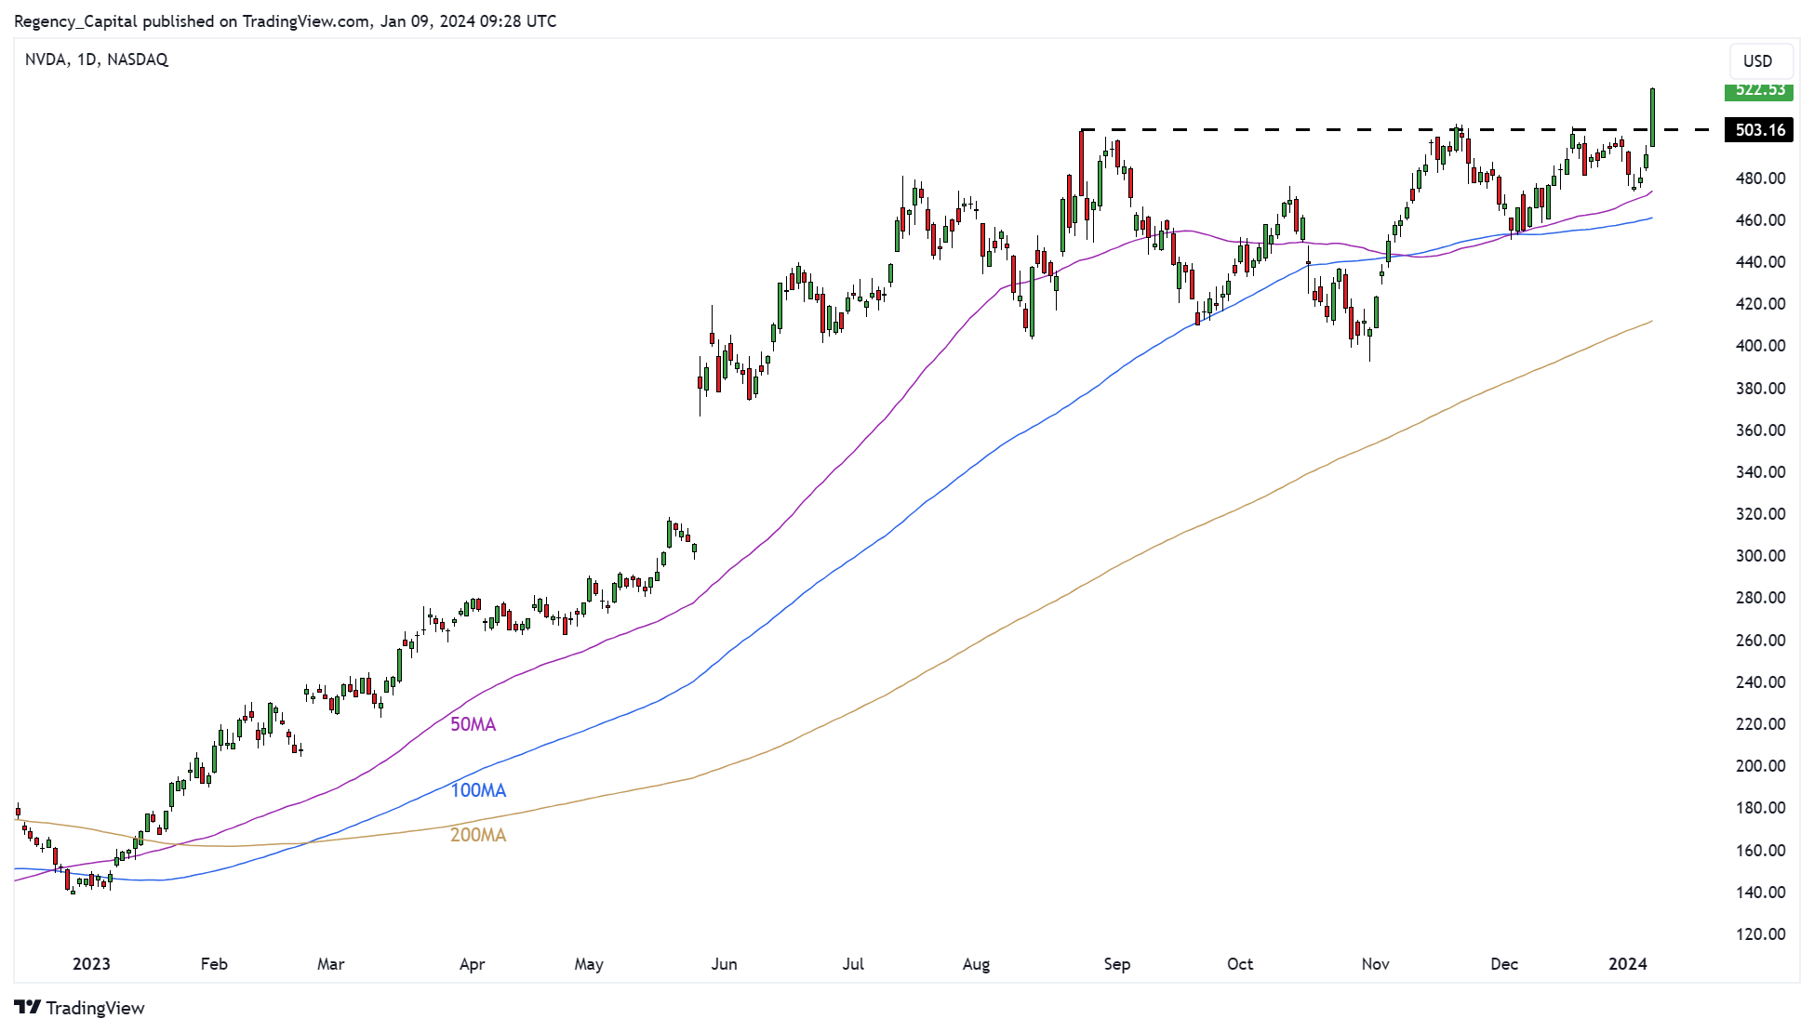Click the May date axis label
The image size is (1814, 1032).
pos(589,964)
